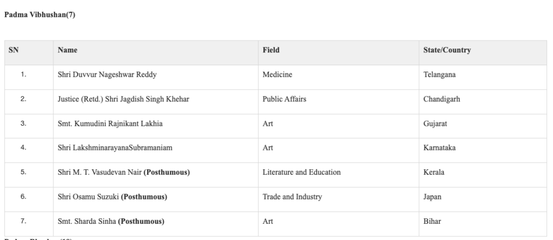Click Trade and Industry cell
553x240 pixels.
coord(292,197)
